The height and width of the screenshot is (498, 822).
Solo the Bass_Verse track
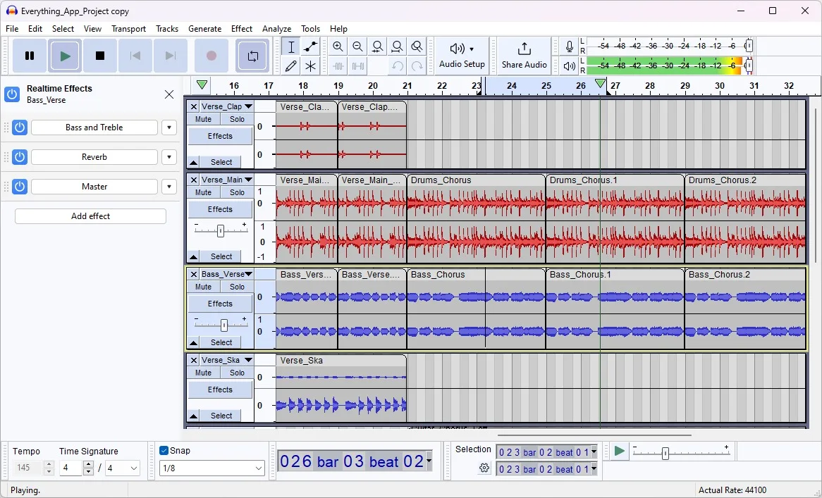(x=237, y=287)
